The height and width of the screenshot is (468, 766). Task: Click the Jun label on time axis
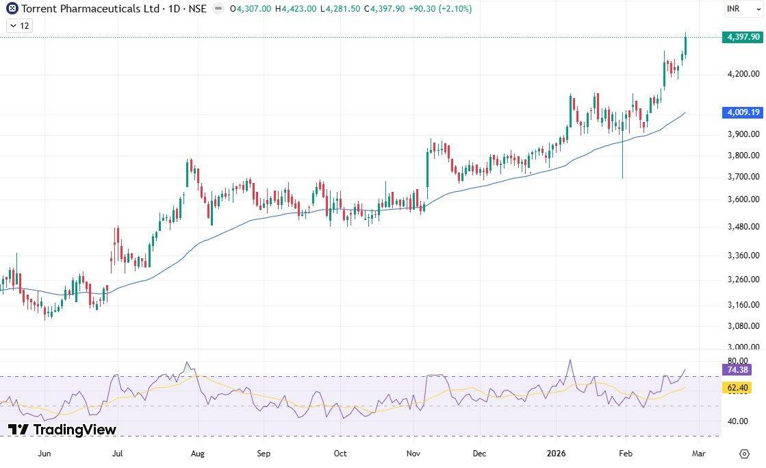click(44, 454)
